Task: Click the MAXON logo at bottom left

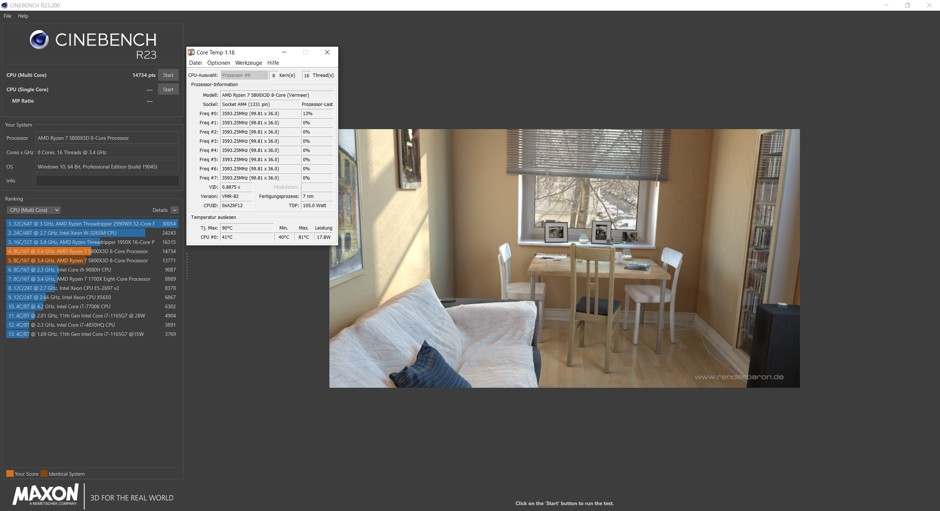Action: click(46, 495)
